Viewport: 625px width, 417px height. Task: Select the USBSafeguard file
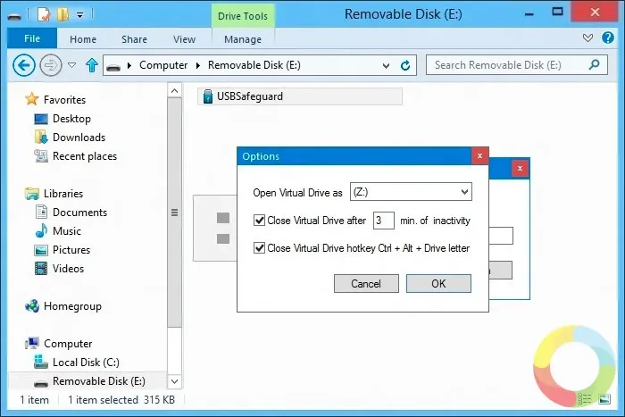(x=300, y=96)
